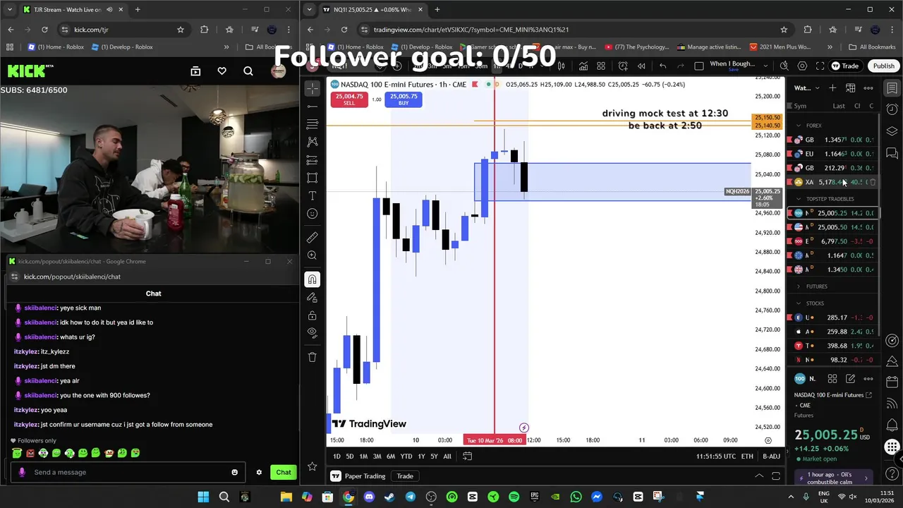The width and height of the screenshot is (903, 508).
Task: Open the go to date calendar icon
Action: (467, 456)
